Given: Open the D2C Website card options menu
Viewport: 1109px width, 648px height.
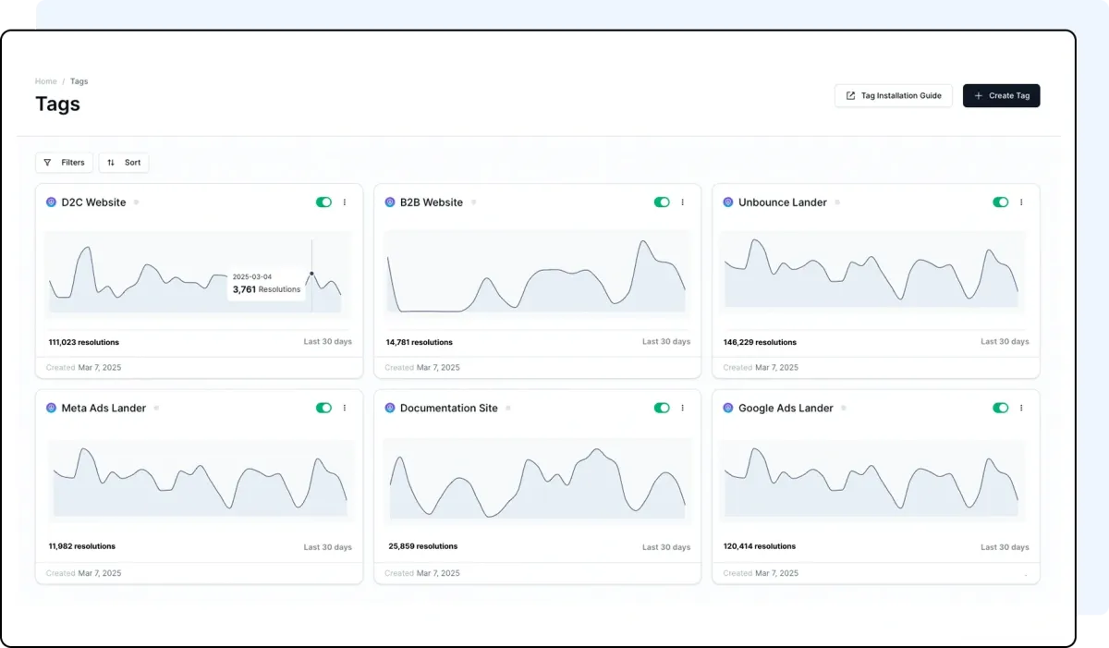Looking at the screenshot, I should coord(345,202).
